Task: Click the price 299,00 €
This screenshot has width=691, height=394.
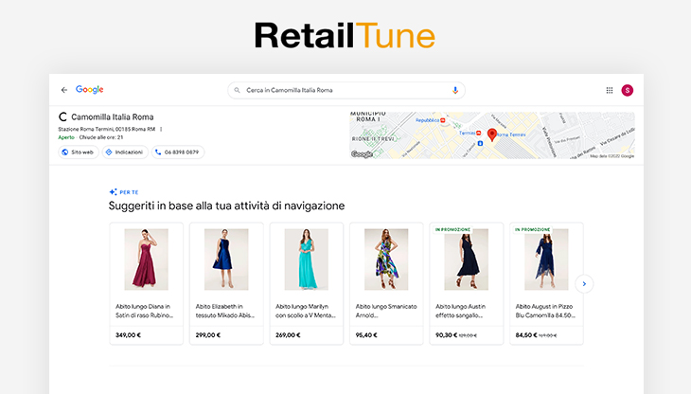Action: tap(208, 335)
